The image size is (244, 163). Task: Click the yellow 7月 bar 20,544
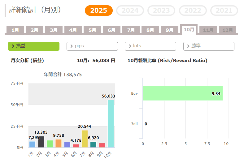85,139
